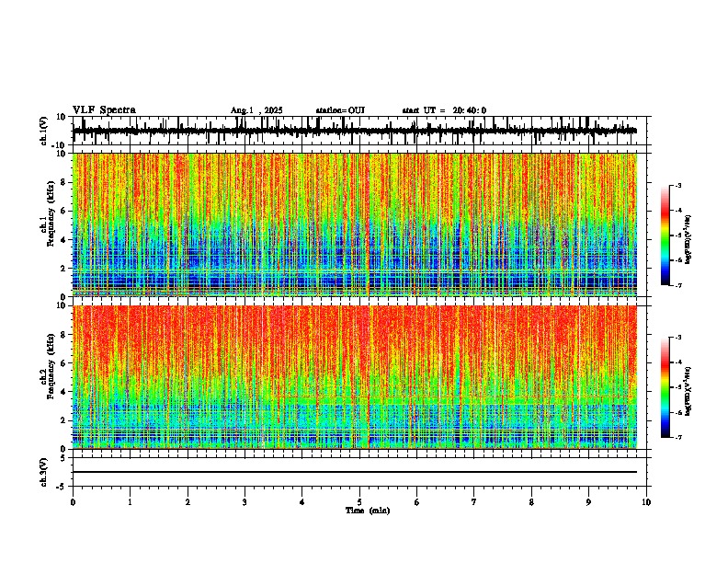Click the ch.2 spectrogram plot
Viewport: 728px width, 563px height.
pyautogui.click(x=355, y=377)
